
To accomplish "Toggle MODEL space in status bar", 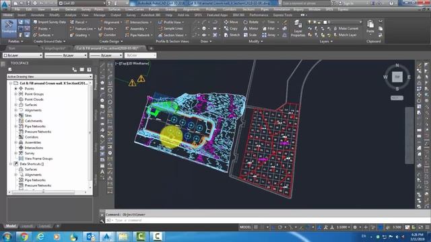I will pyautogui.click(x=245, y=227).
